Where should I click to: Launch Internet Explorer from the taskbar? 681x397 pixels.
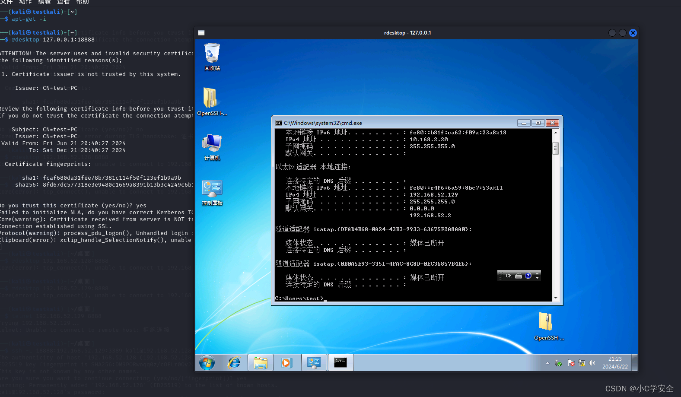[234, 363]
